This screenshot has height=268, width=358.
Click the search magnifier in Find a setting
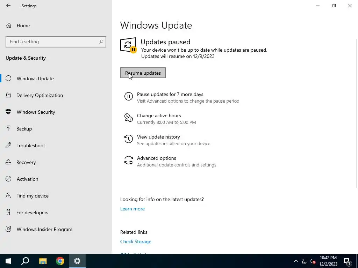(x=101, y=42)
